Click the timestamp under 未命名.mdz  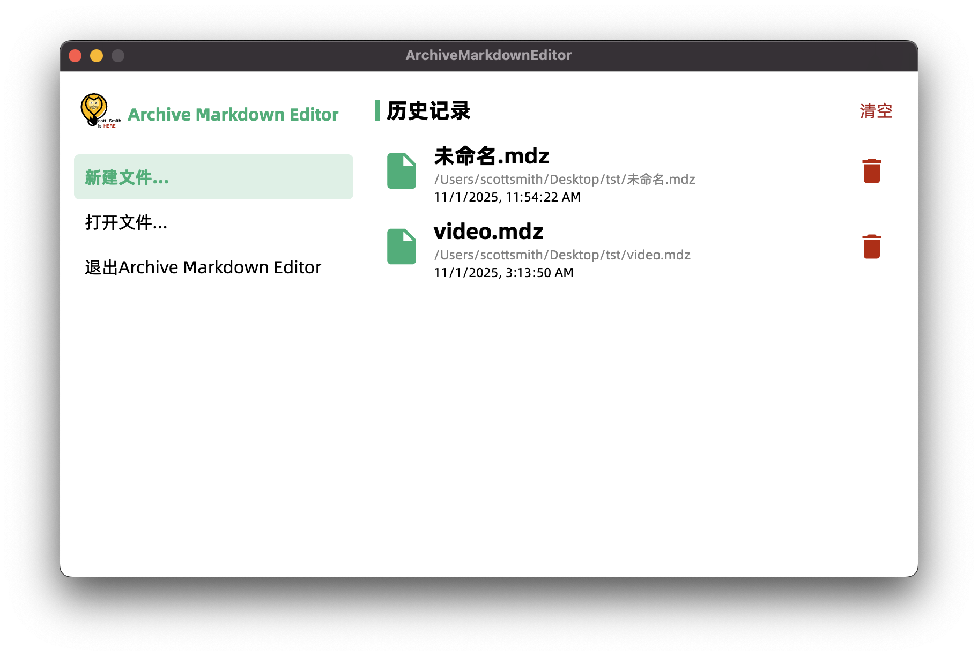click(507, 197)
